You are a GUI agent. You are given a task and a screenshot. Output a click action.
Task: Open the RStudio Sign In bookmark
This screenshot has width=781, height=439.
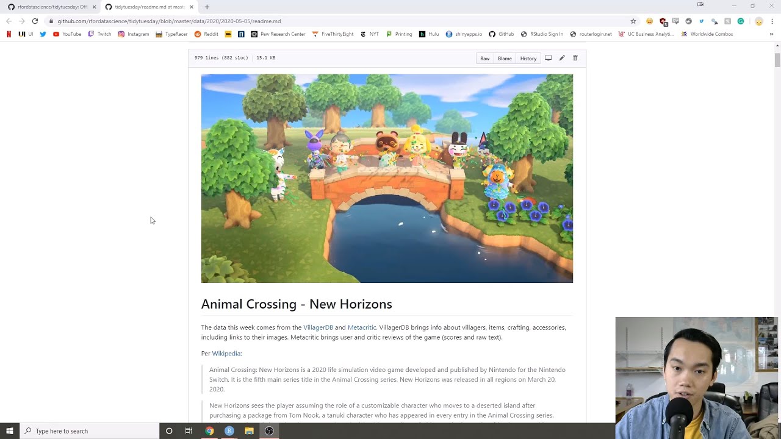(x=542, y=34)
